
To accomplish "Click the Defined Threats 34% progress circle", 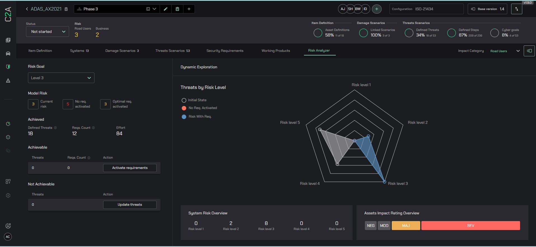I will click(409, 33).
